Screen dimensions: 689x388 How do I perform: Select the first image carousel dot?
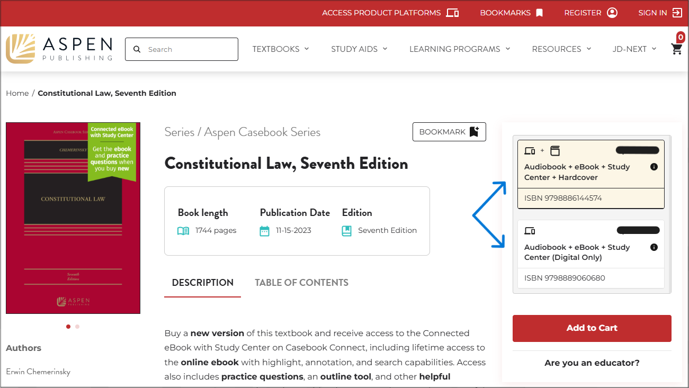click(68, 327)
